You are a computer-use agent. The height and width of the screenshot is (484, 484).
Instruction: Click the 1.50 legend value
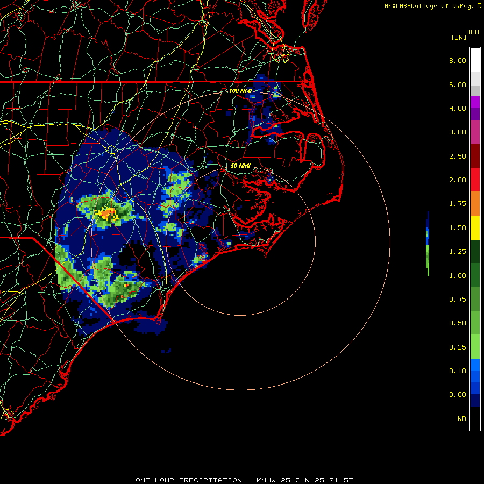tap(458, 228)
